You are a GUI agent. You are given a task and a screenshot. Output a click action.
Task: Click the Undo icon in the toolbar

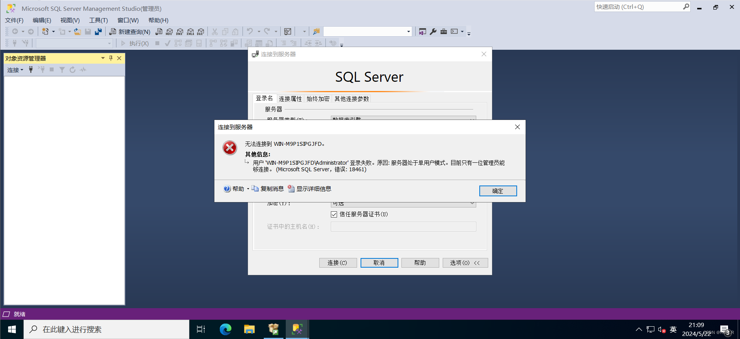point(250,32)
